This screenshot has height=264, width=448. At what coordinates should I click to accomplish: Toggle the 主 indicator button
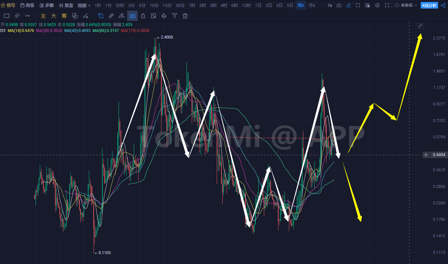tap(43, 16)
